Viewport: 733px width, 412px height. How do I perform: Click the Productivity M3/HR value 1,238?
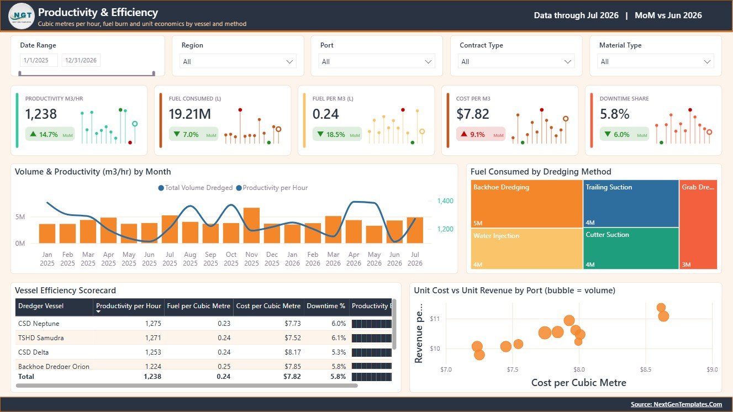point(41,114)
